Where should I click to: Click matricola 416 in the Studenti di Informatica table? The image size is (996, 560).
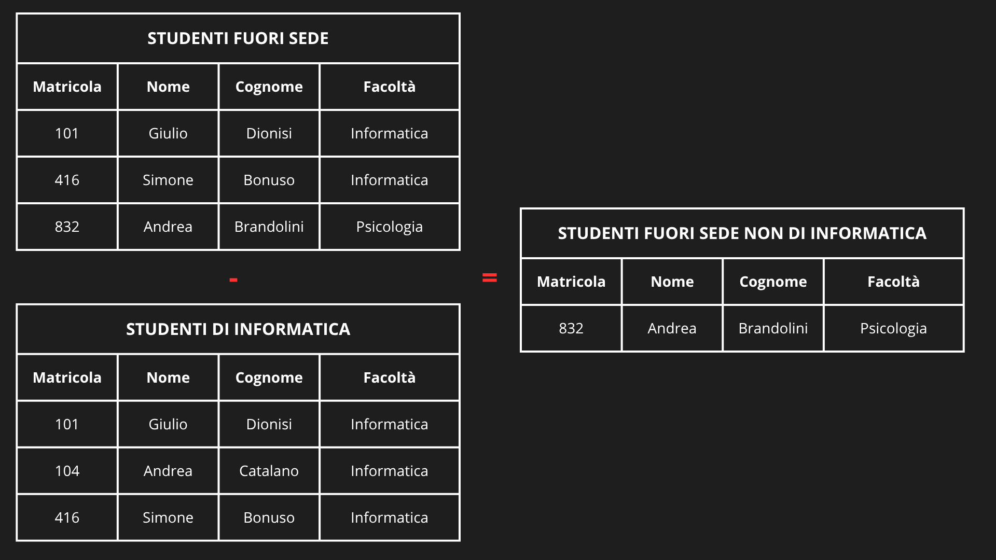pyautogui.click(x=67, y=517)
